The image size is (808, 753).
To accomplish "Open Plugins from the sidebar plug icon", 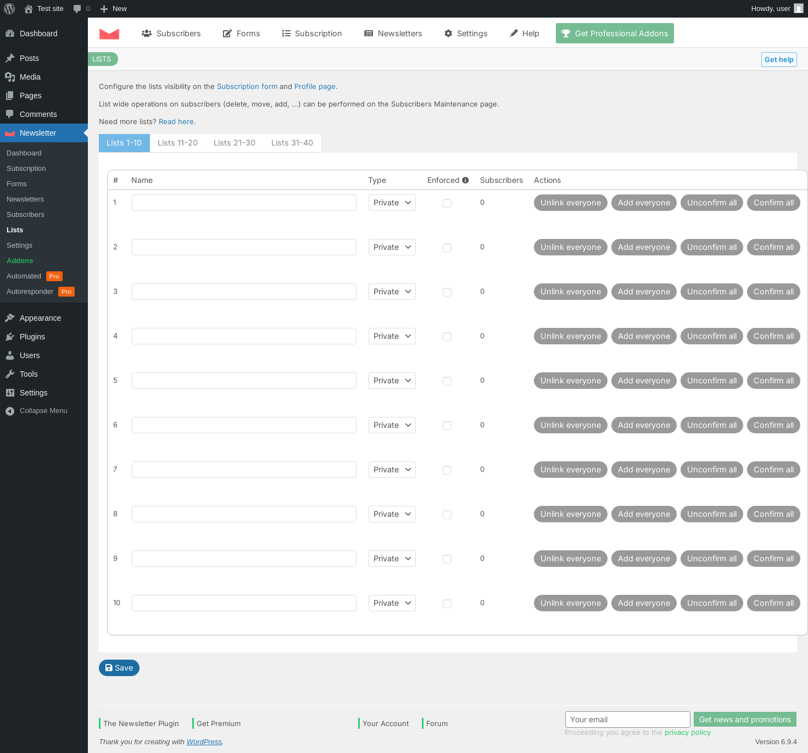I will point(10,337).
